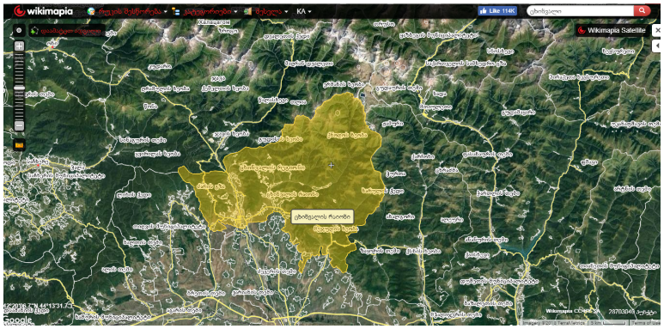The width and height of the screenshot is (664, 329).
Task: Collapse the side panel with left arrow
Action: [x=658, y=45]
